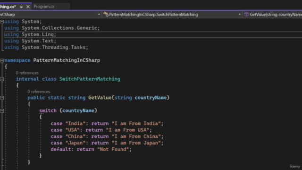Click the class name SwitchPatternMatching
This screenshot has height=170, width=302.
pyautogui.click(x=90, y=79)
